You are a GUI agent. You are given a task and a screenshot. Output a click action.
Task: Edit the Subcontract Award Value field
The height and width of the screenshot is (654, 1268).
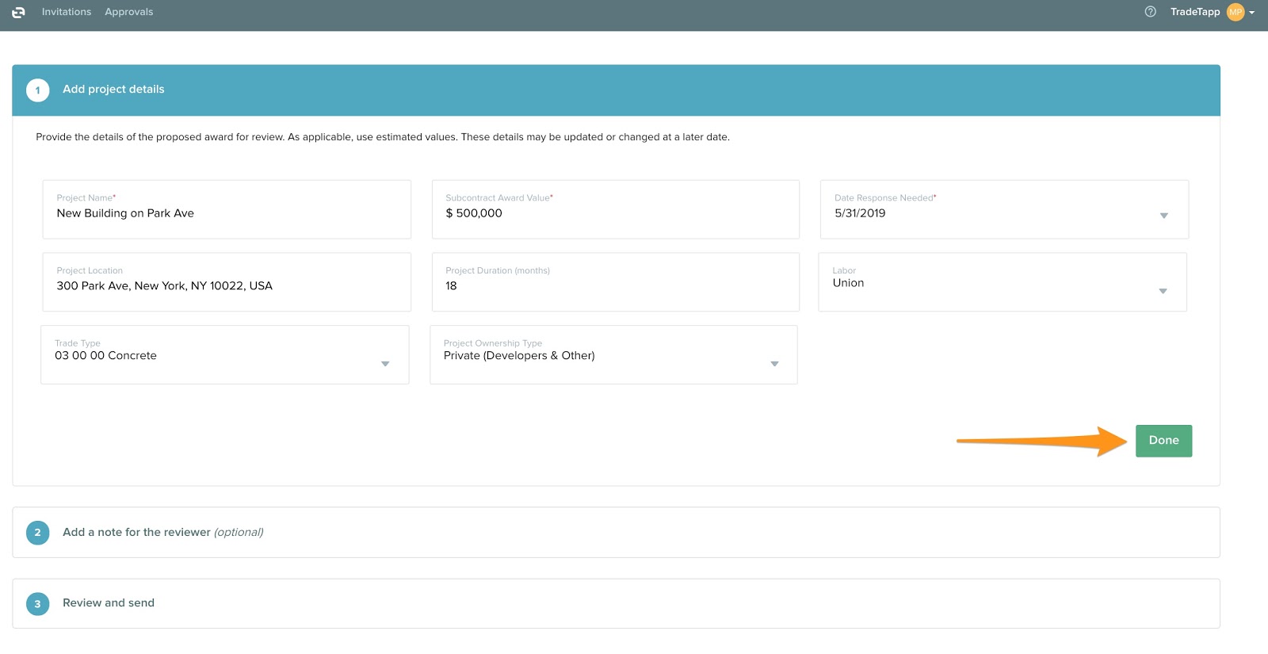click(615, 213)
